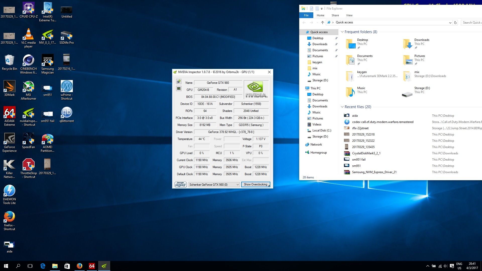This screenshot has width=482, height=271.
Task: Click the Show Overclocking button
Action: coord(256,185)
